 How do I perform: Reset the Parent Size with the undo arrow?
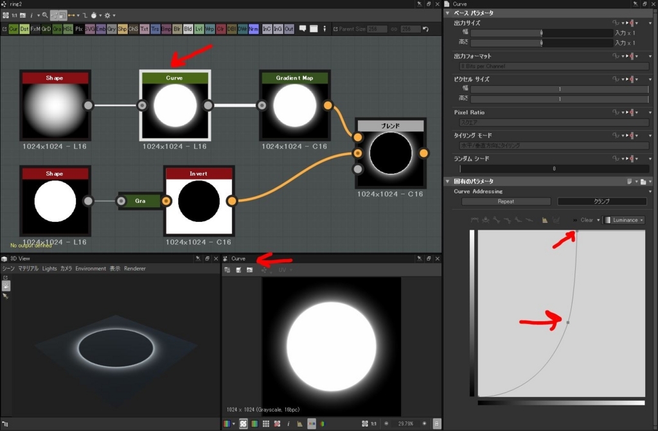point(425,29)
